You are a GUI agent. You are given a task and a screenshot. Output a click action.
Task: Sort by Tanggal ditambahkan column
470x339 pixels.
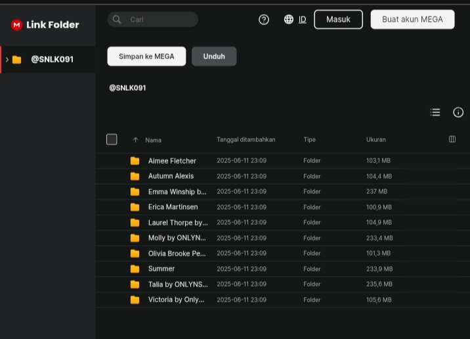coord(246,139)
